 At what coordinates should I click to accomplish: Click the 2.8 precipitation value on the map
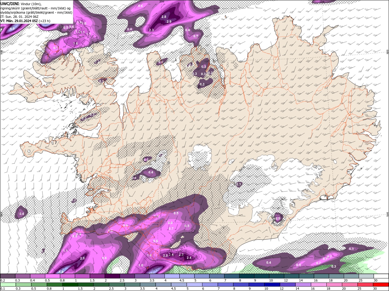tap(164, 17)
